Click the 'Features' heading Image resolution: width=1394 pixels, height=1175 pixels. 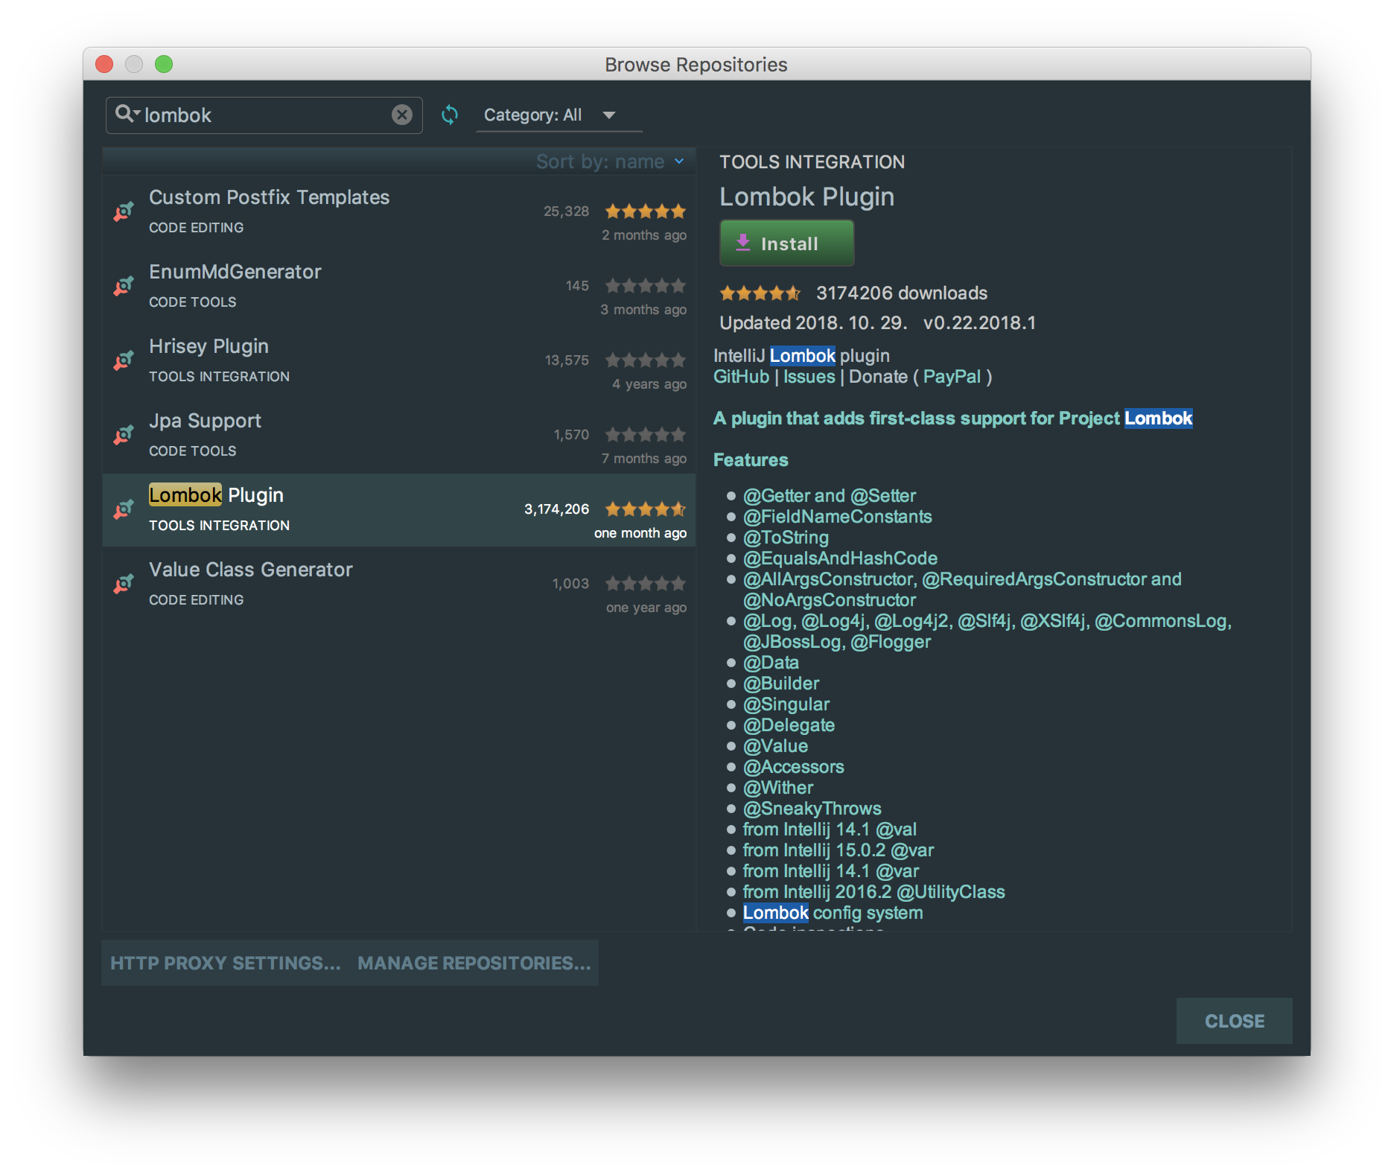point(751,460)
